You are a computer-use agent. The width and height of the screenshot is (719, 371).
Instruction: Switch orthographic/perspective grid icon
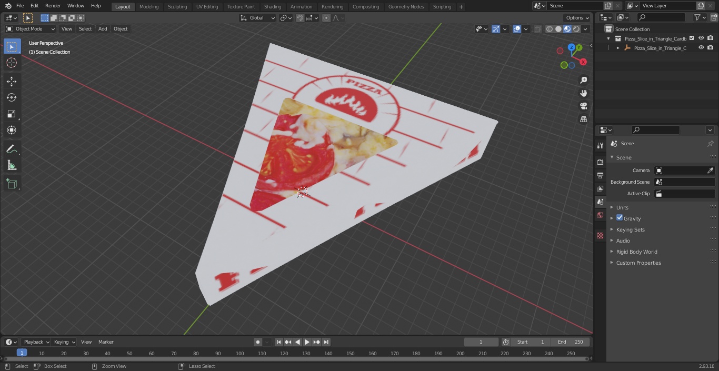(x=583, y=119)
